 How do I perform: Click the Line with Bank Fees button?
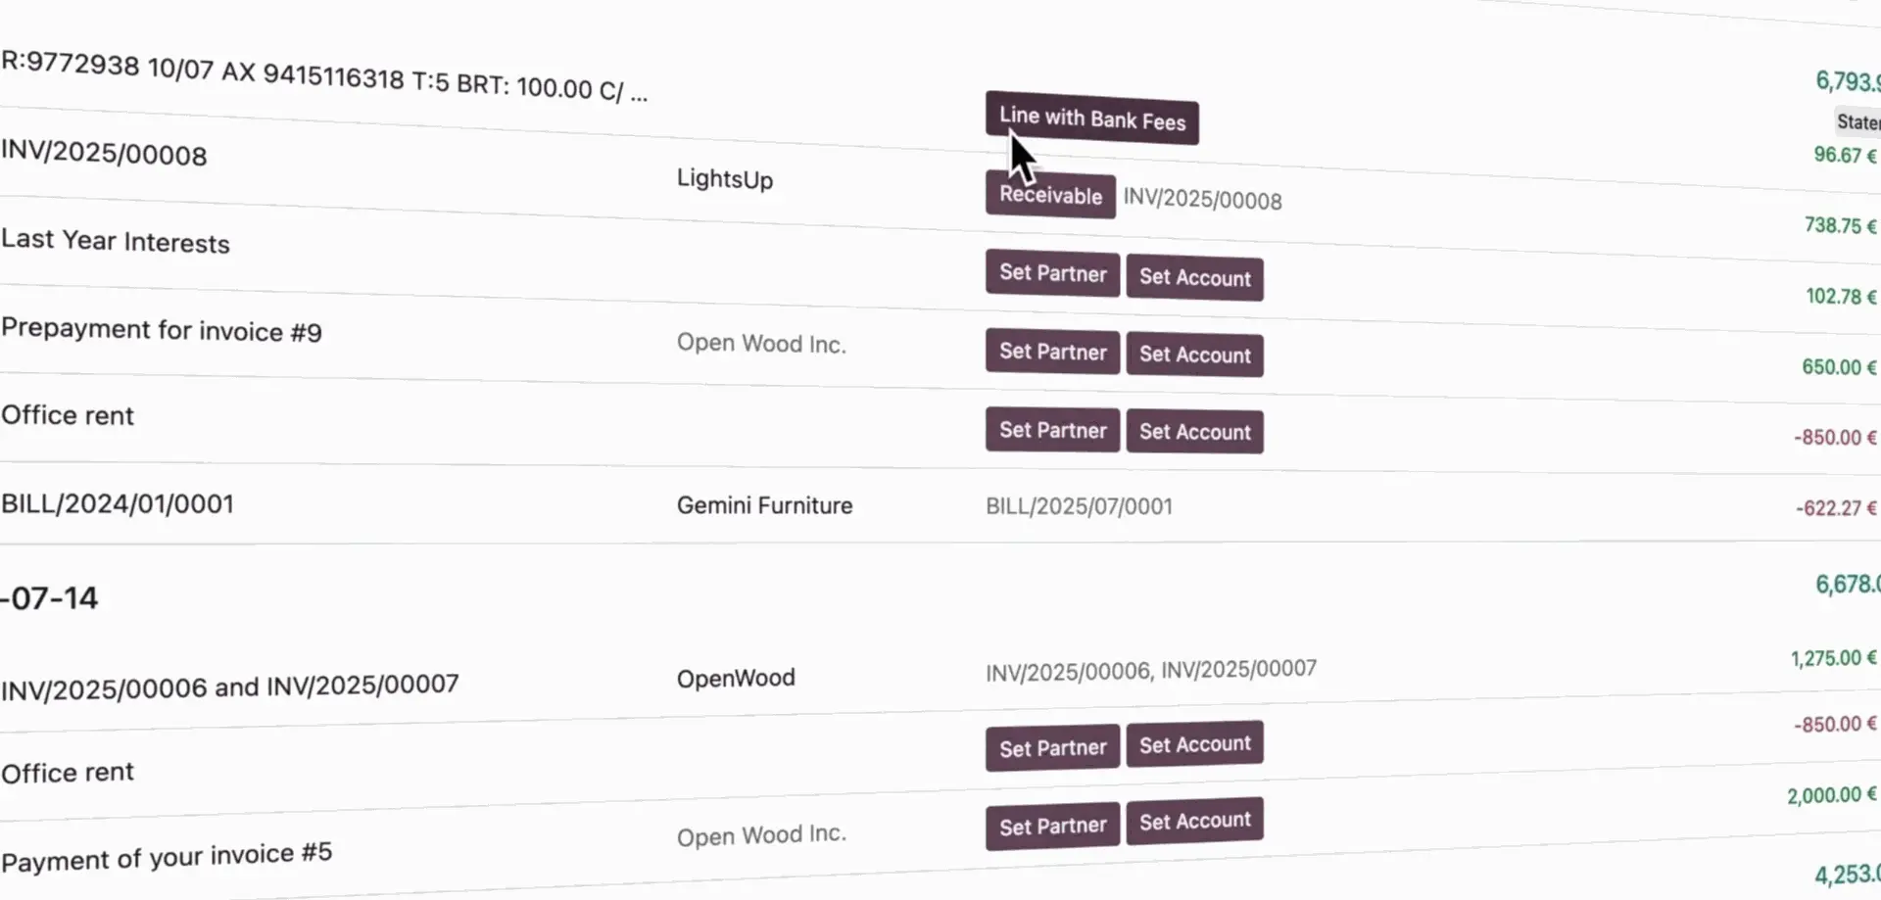click(1091, 119)
